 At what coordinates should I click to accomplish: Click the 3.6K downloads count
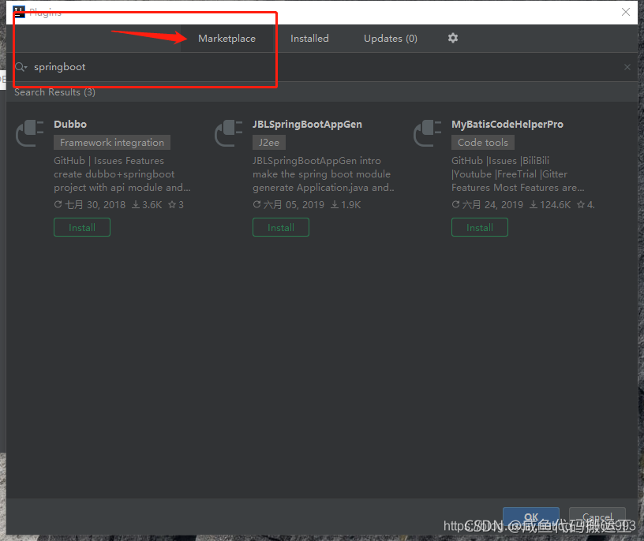pyautogui.click(x=147, y=204)
